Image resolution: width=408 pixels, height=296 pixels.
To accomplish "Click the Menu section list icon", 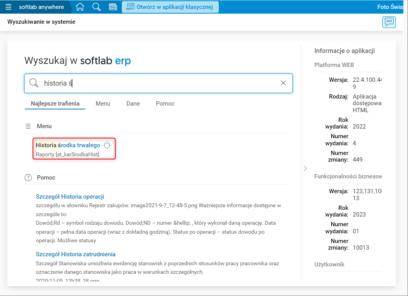I will point(28,126).
